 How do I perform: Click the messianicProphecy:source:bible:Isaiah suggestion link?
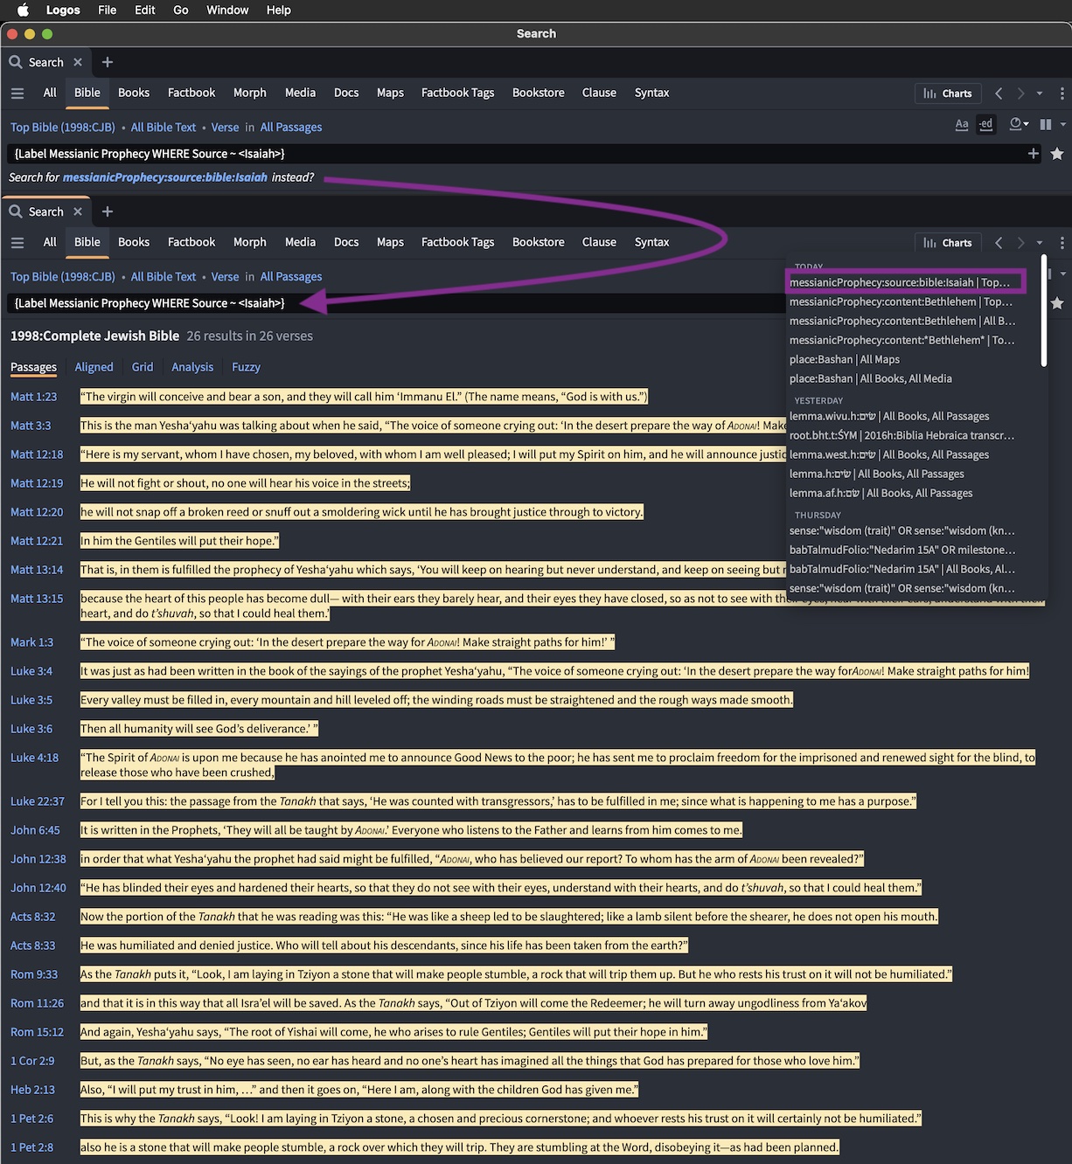(165, 177)
